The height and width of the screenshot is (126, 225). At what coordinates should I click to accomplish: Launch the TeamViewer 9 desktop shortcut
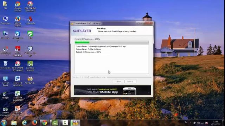[x=18, y=36]
